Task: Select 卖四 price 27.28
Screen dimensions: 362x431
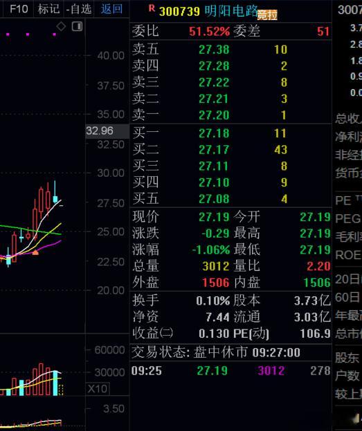Action: (214, 66)
